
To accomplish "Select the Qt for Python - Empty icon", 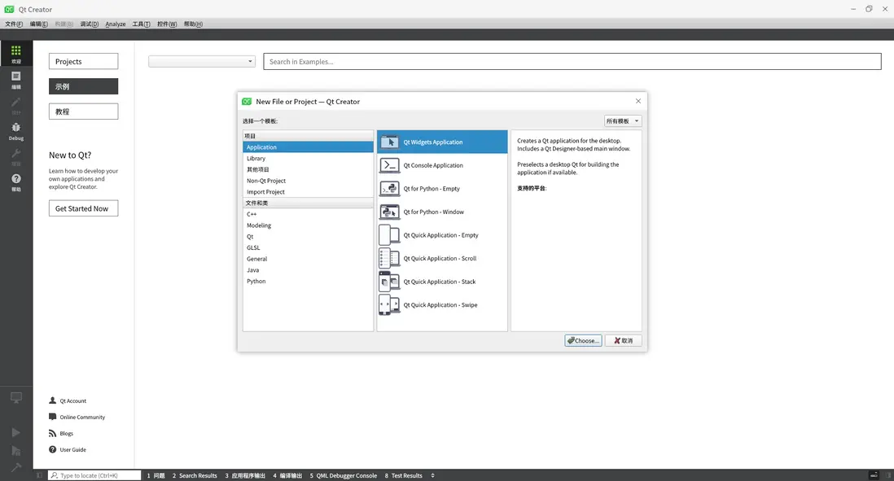I will [389, 189].
